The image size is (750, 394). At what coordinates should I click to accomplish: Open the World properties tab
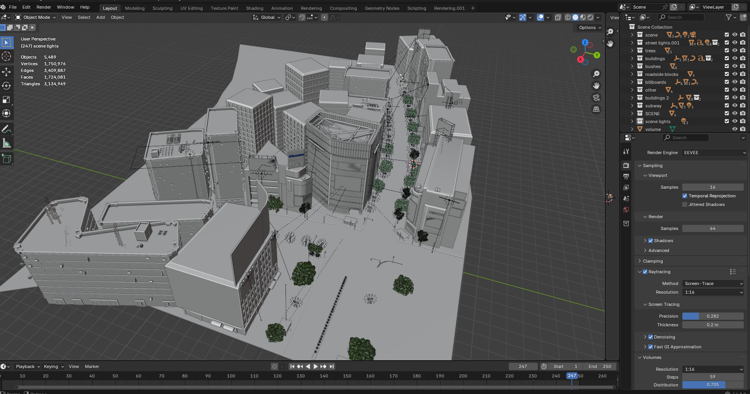[x=626, y=210]
